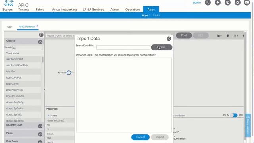Select class dbgac:EpToAny
The image size is (254, 143).
point(23,108)
